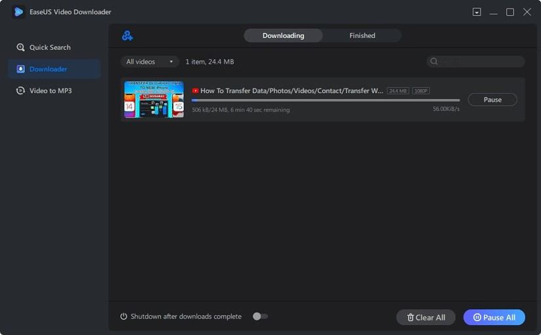The width and height of the screenshot is (541, 335).
Task: Click the download progress bar
Action: click(x=326, y=100)
